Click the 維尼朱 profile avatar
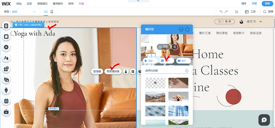The height and width of the screenshot is (128, 275). (241, 22)
